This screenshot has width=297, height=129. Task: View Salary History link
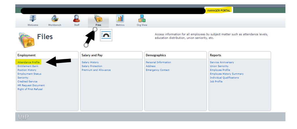point(90,62)
